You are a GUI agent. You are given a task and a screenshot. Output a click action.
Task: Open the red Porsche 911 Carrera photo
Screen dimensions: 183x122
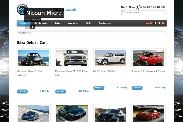pos(149,58)
